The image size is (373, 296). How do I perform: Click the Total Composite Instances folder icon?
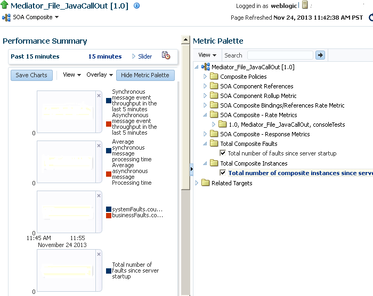214,163
